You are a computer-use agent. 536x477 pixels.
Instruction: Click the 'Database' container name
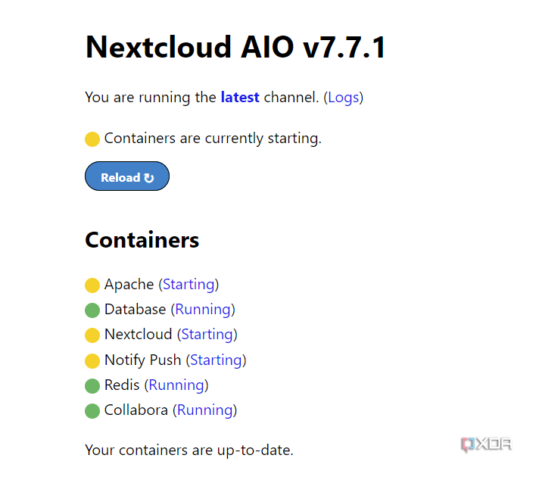[135, 310]
